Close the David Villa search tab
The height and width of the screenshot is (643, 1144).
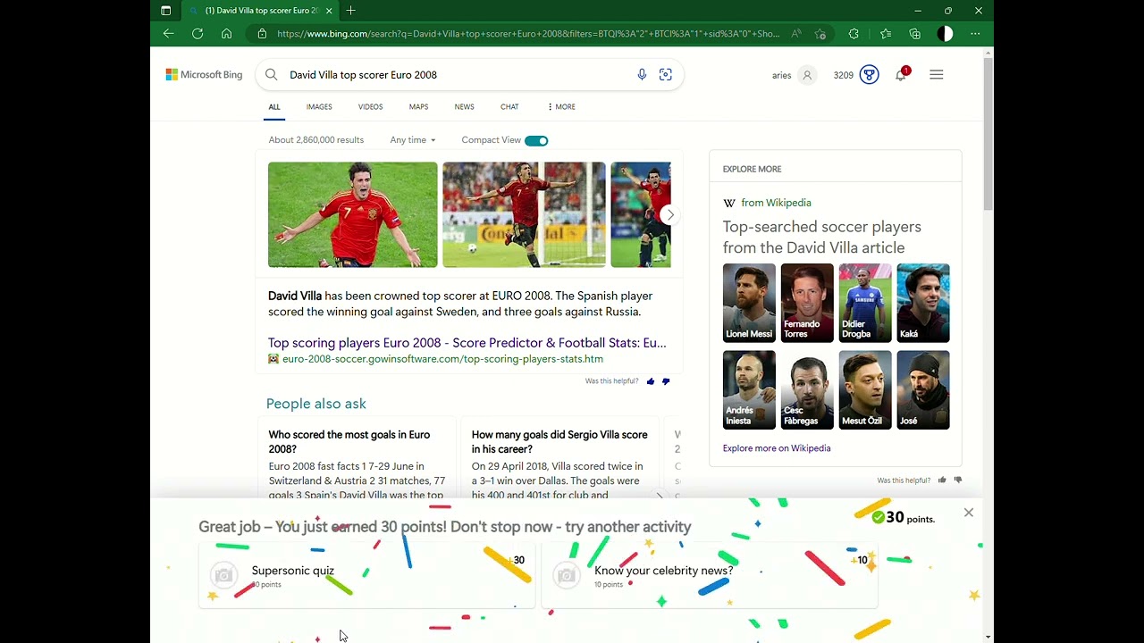pos(329,11)
